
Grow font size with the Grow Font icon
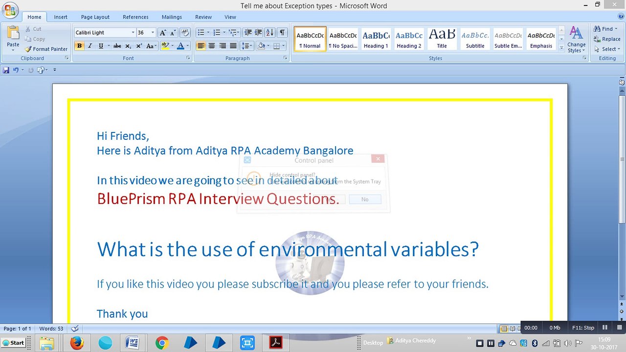pos(163,33)
